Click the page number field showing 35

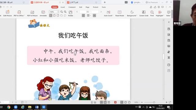click(x=89, y=12)
